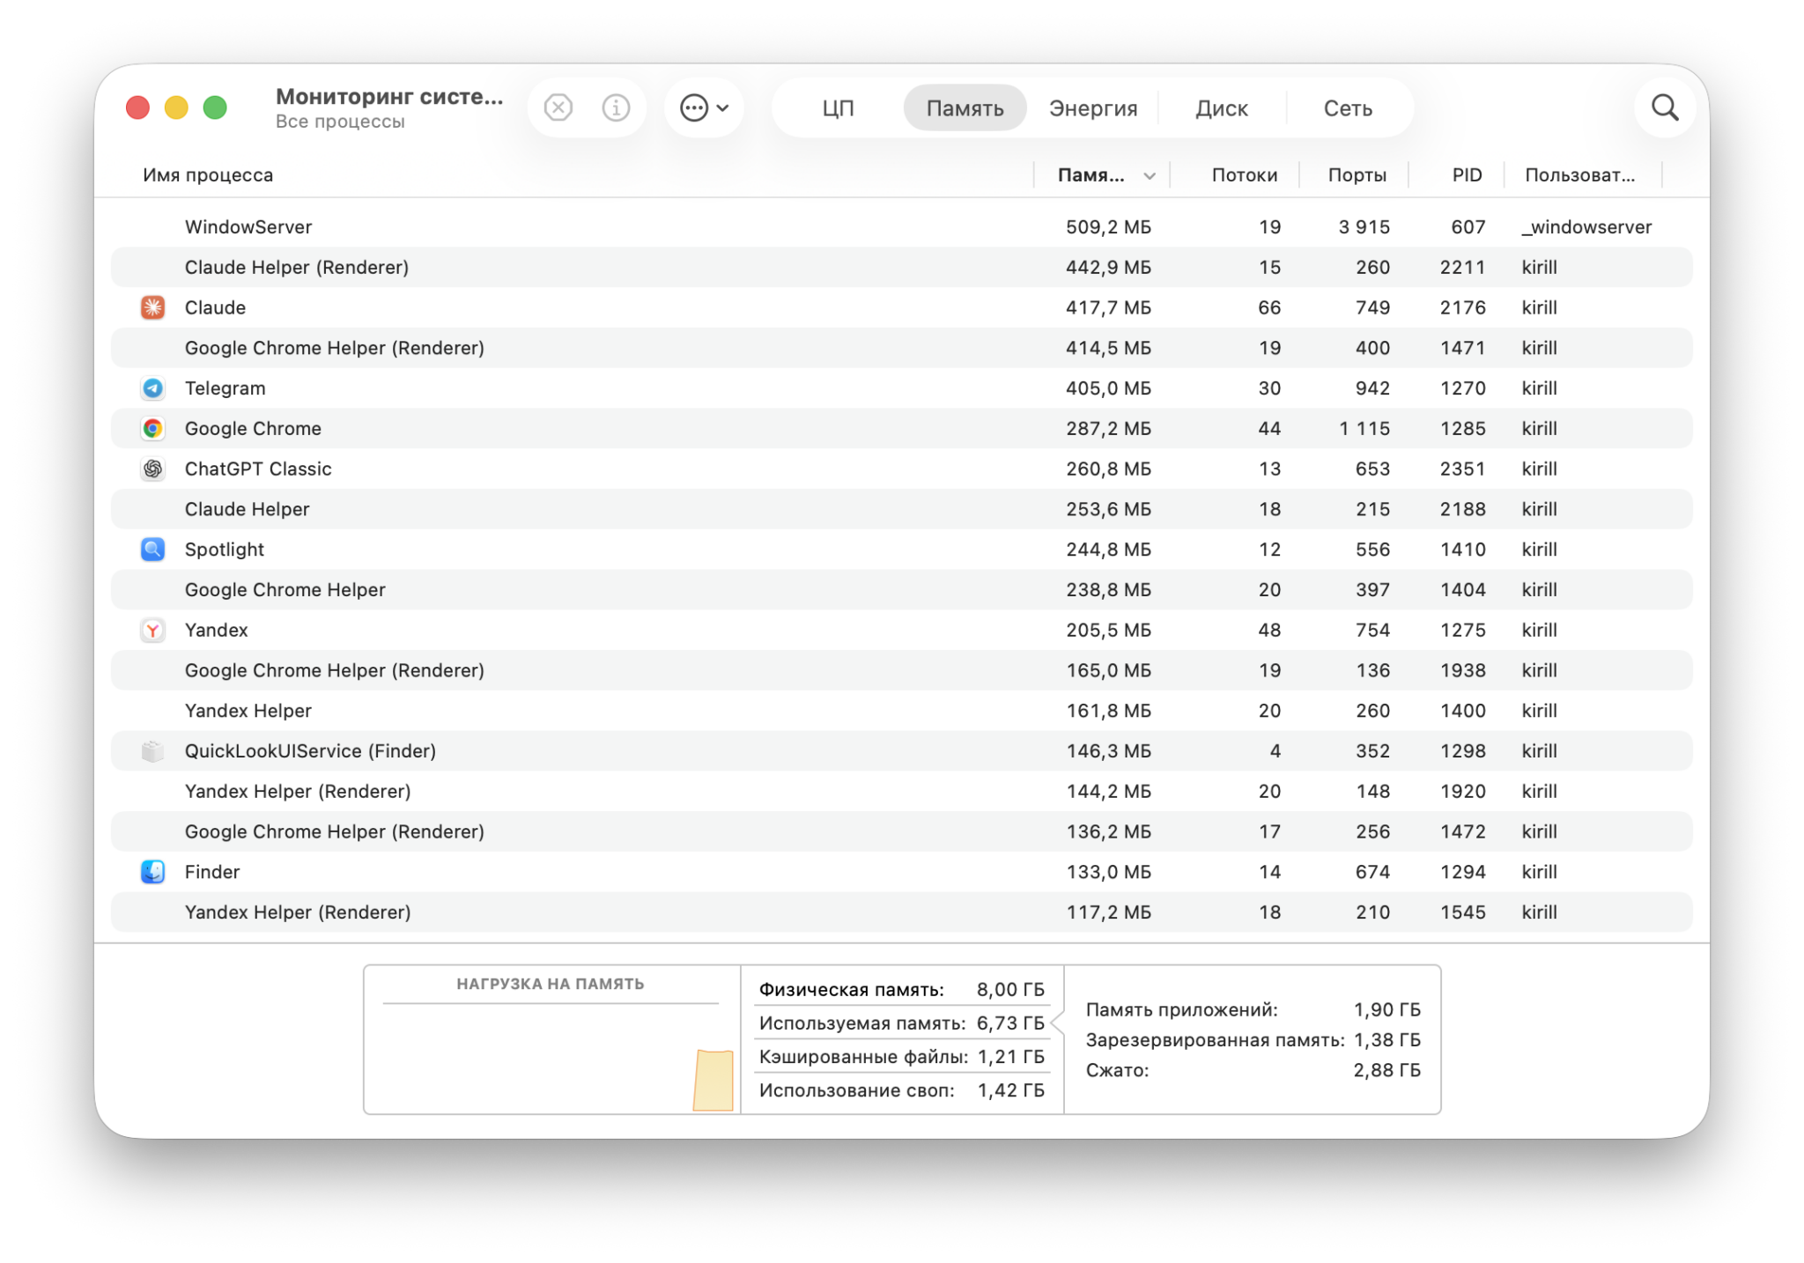Click the memory pressure graph
1804x1263 pixels.
coord(551,1059)
